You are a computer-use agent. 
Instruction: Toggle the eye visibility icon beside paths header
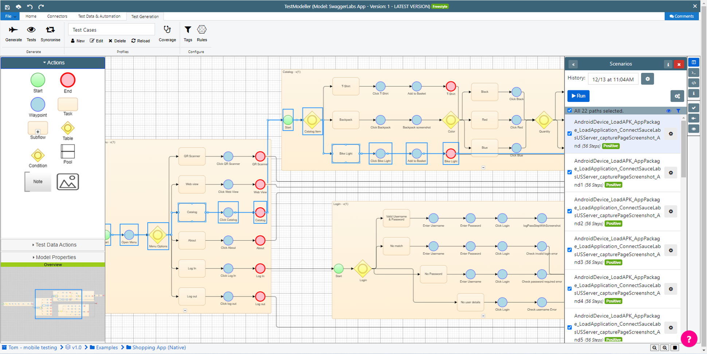[669, 110]
